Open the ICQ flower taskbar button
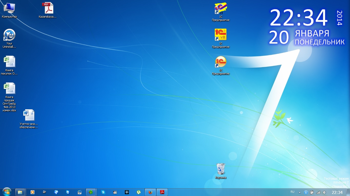Screen dimensions: 350x196 click(x=91, y=192)
